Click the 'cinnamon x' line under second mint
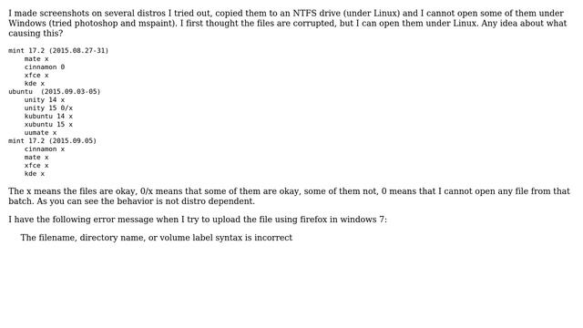The image size is (583, 328). click(45, 149)
